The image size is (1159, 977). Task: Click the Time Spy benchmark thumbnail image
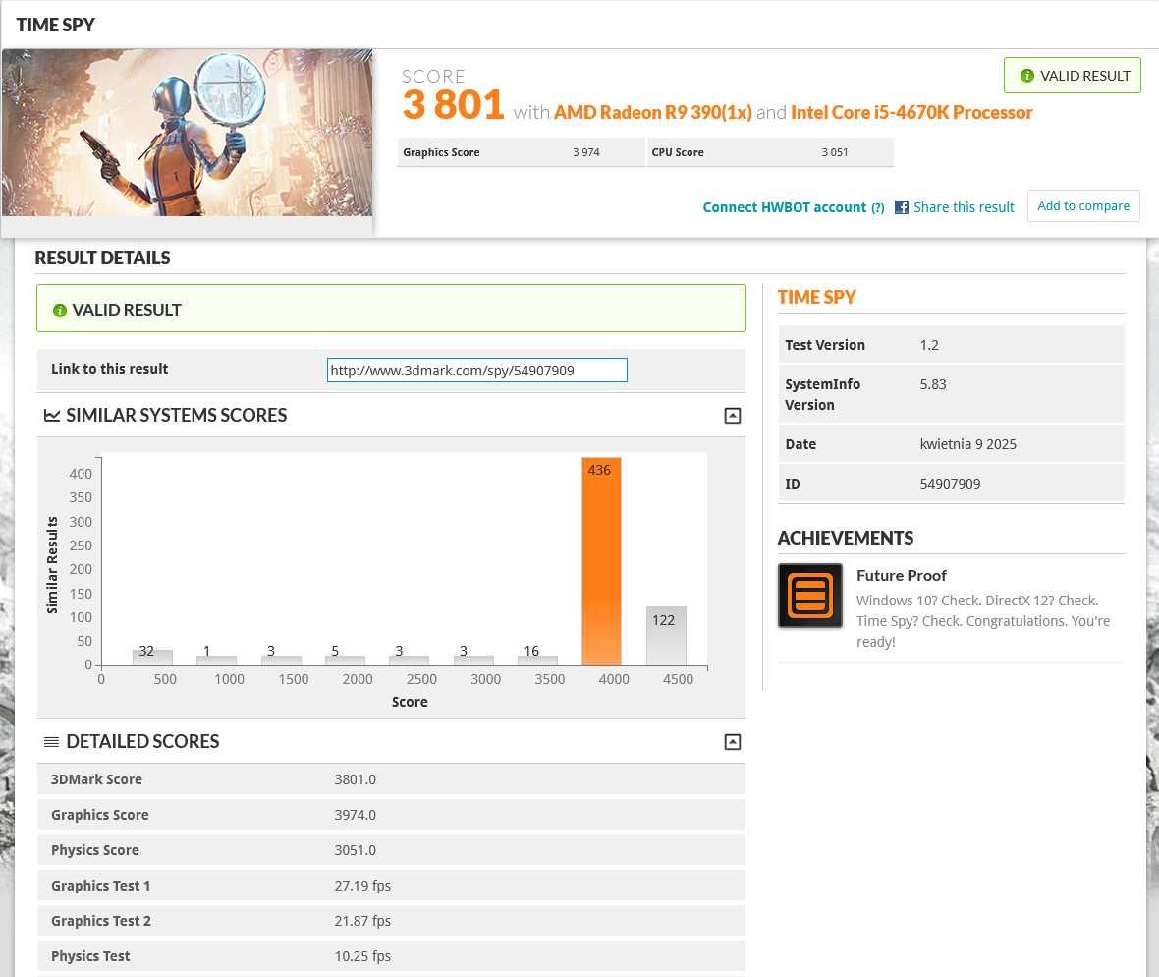(x=187, y=133)
